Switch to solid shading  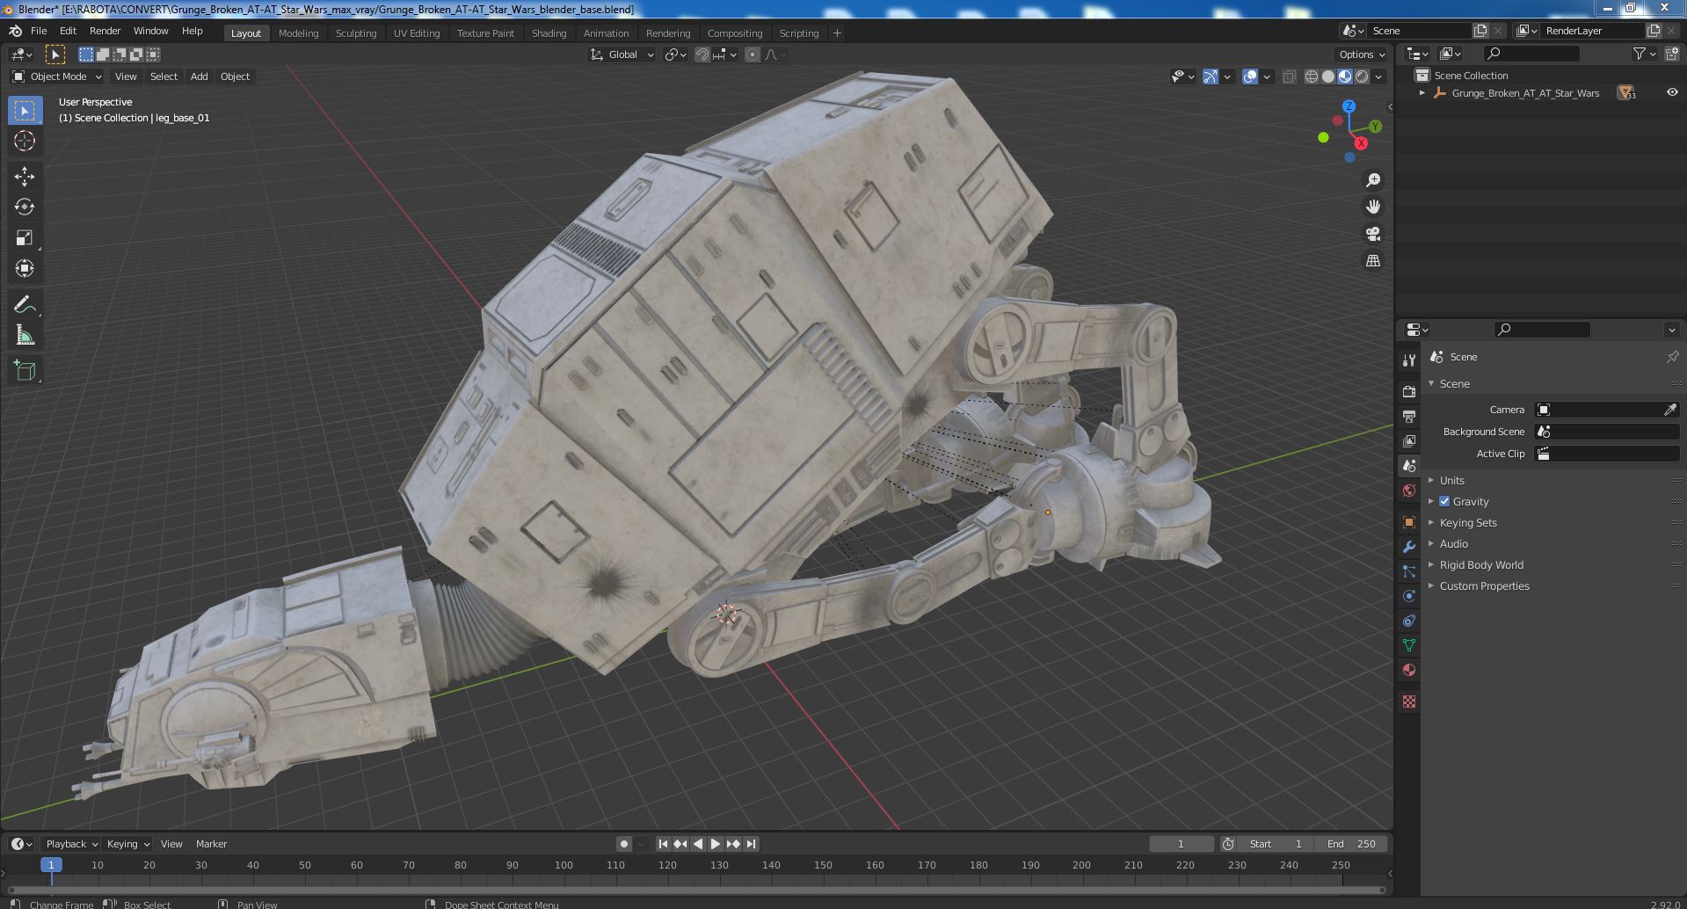1328,76
